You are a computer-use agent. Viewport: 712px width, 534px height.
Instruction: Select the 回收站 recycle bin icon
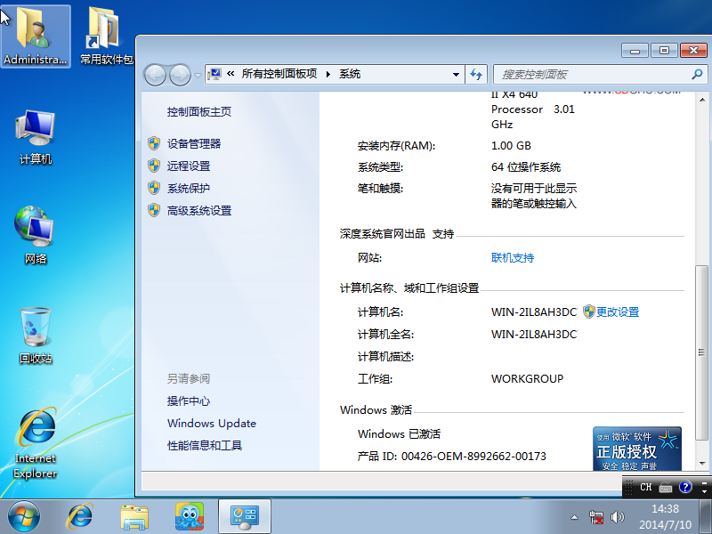35,336
